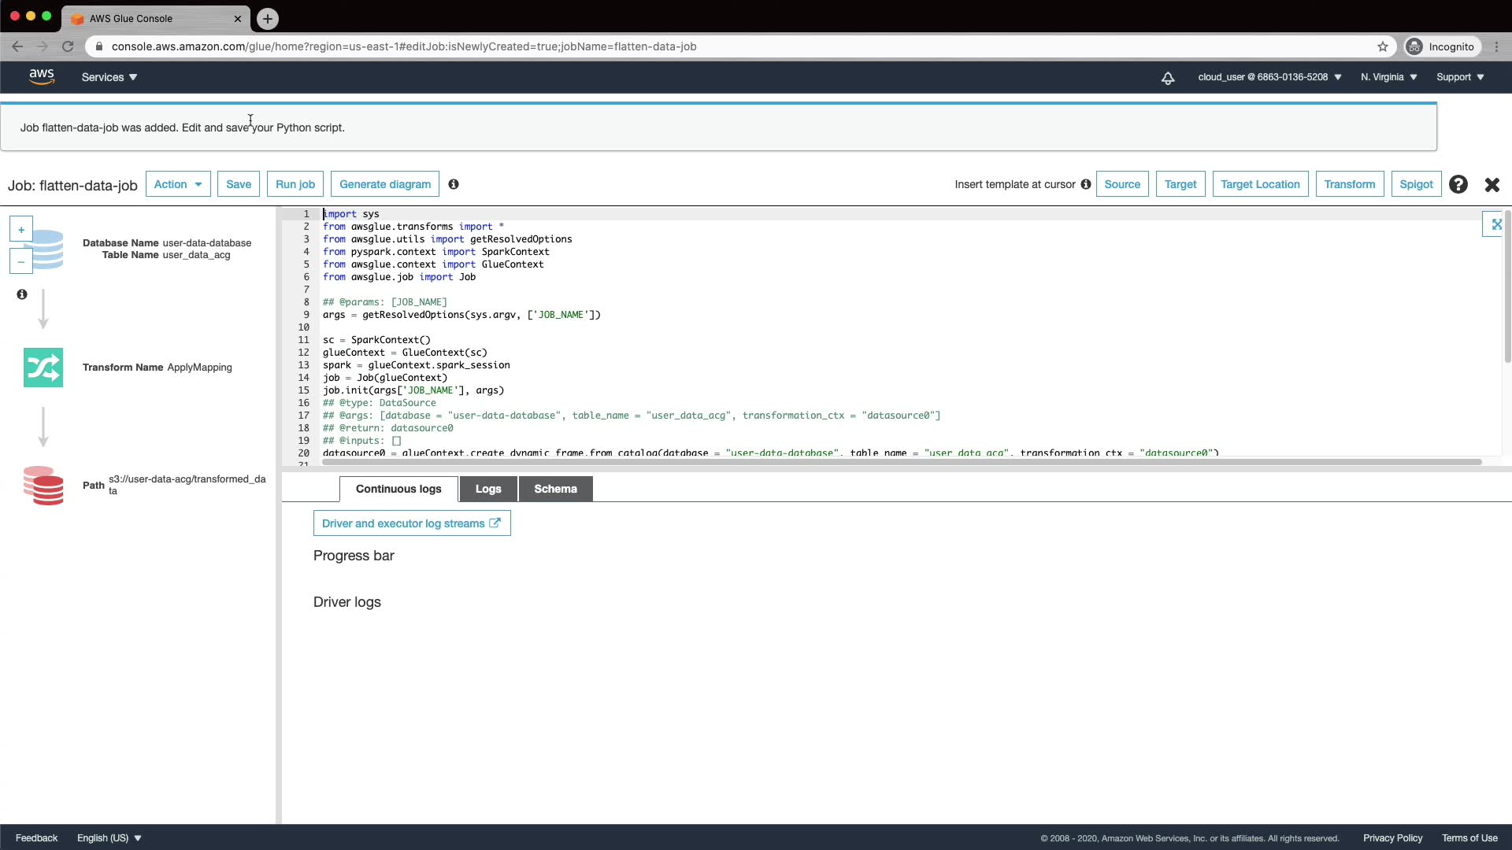
Task: Click the red S3 target database icon
Action: coord(43,485)
